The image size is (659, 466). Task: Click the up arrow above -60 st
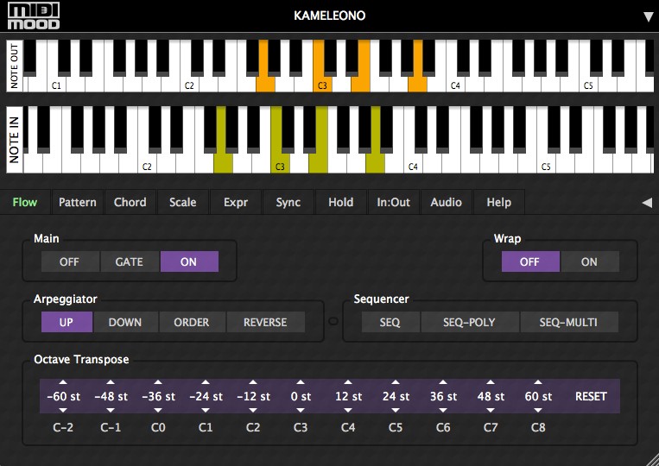(x=63, y=382)
